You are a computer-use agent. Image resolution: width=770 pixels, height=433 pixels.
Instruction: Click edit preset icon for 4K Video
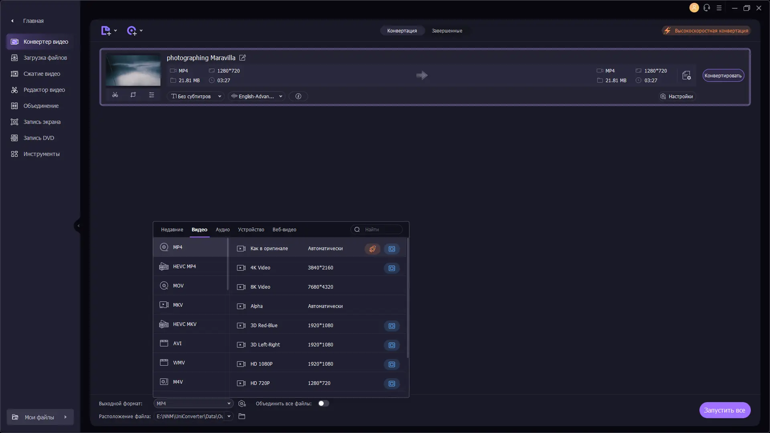click(x=392, y=268)
